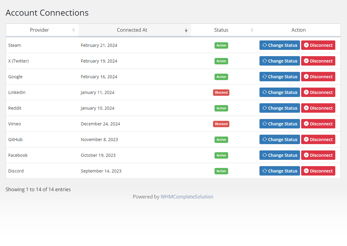
Task: Sort by Connected At column header
Action: pyautogui.click(x=134, y=30)
